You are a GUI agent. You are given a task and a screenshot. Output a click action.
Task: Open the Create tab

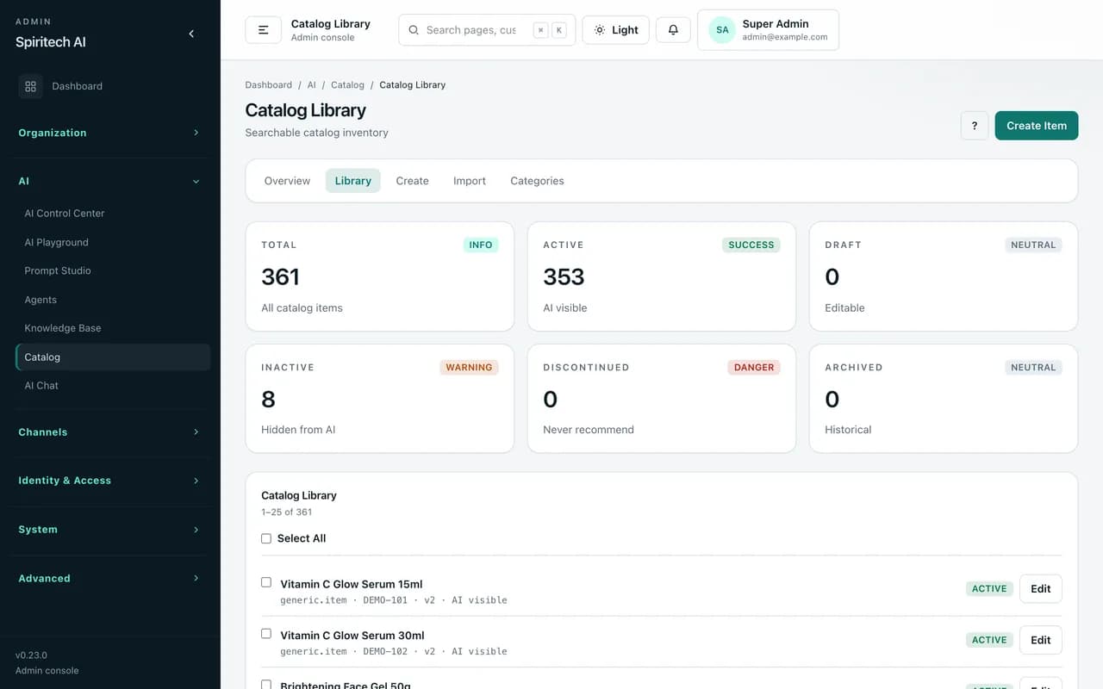[x=412, y=181]
